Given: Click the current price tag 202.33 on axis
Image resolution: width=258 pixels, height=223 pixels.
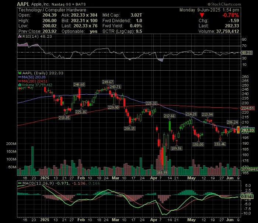Looking at the screenshot, I should click(248, 130).
